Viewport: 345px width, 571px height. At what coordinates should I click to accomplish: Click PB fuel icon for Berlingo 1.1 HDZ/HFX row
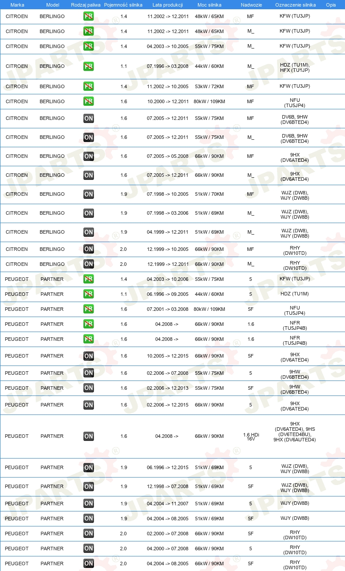pyautogui.click(x=89, y=67)
